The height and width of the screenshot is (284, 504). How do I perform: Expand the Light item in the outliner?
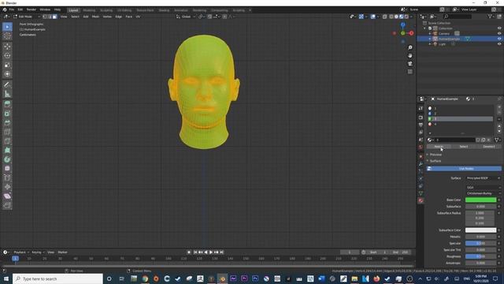(430, 44)
